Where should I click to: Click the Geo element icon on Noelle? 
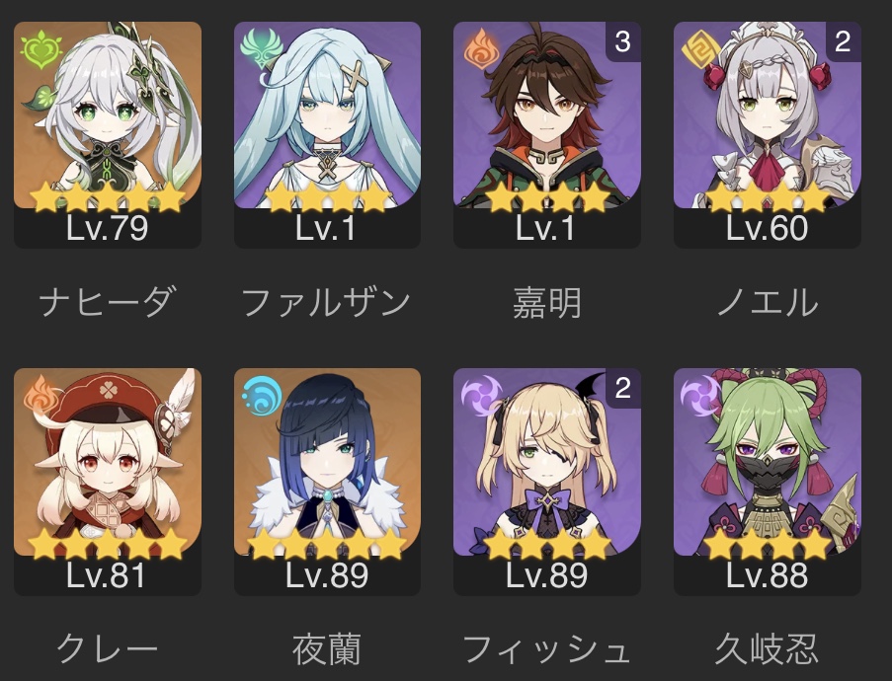point(701,49)
